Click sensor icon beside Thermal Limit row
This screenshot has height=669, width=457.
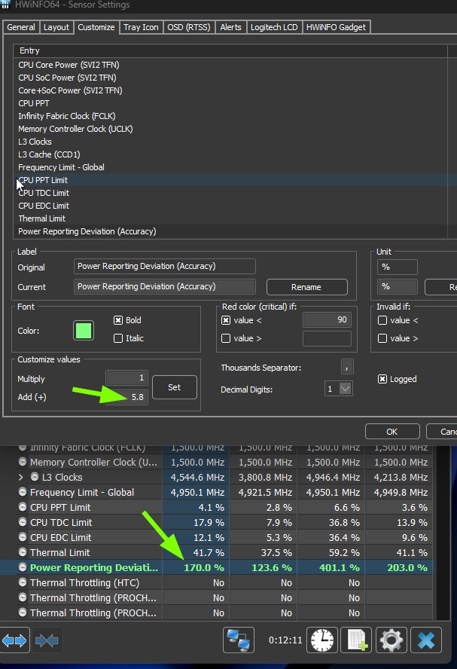pos(23,552)
